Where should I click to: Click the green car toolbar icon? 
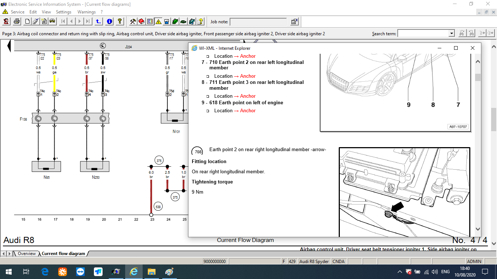coord(183,21)
